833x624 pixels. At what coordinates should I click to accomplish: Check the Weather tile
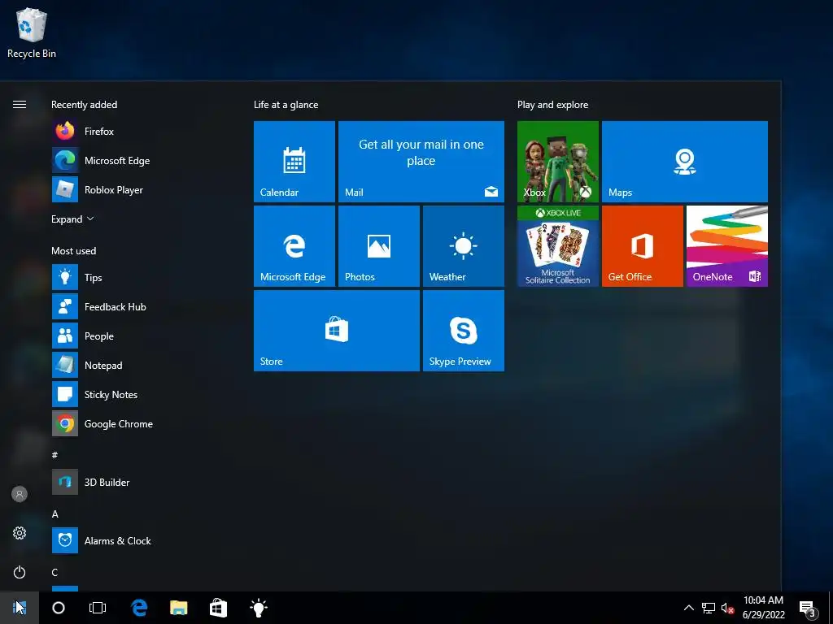point(463,246)
